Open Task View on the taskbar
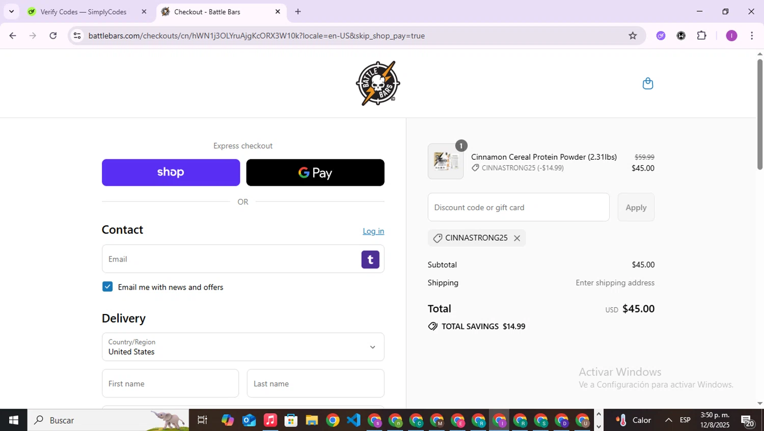 [x=202, y=420]
